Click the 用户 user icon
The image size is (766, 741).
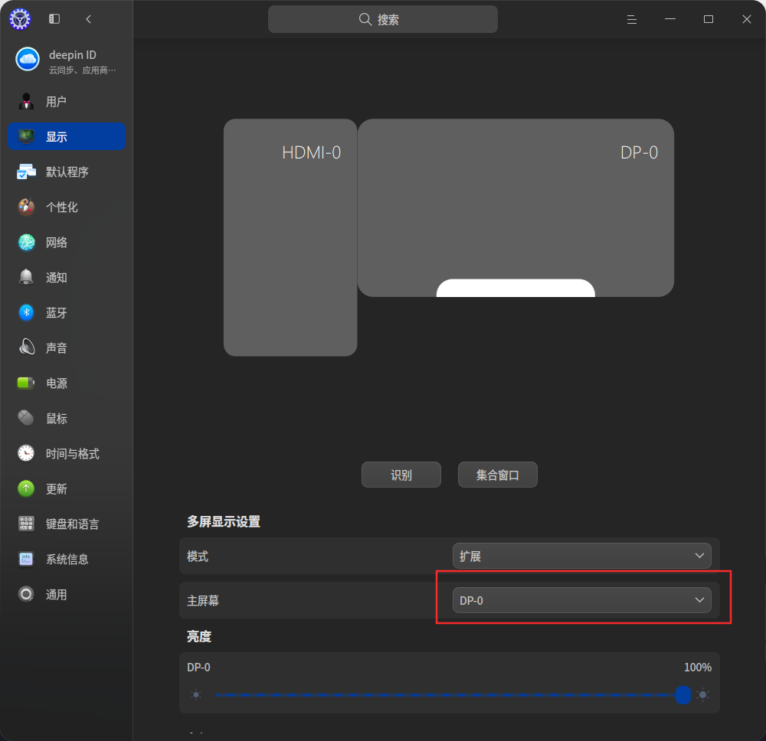[x=26, y=102]
